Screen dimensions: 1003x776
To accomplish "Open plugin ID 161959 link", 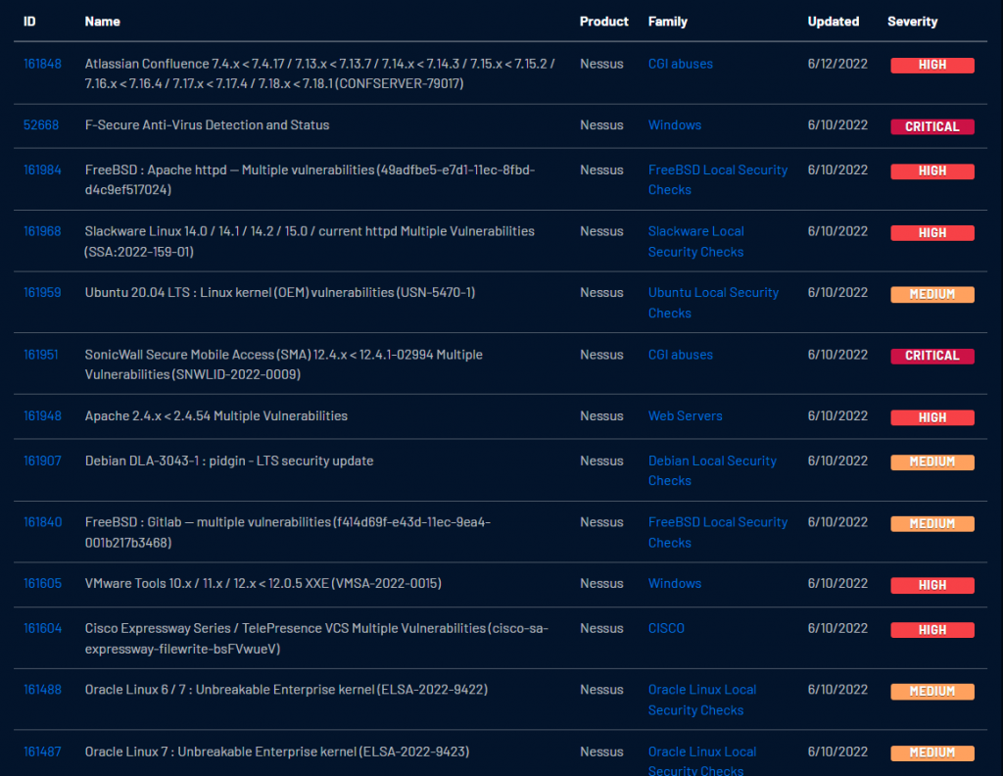I will click(42, 292).
